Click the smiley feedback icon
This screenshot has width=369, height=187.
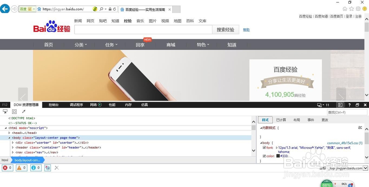pos(365,9)
